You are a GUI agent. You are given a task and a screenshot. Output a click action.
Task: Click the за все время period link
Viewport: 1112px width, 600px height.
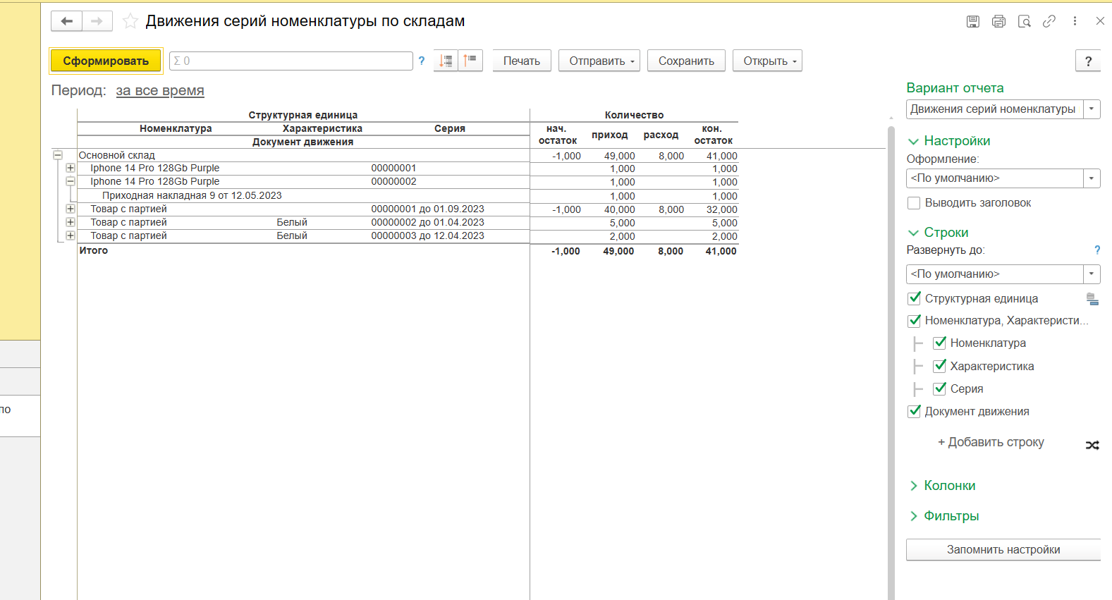coord(160,90)
